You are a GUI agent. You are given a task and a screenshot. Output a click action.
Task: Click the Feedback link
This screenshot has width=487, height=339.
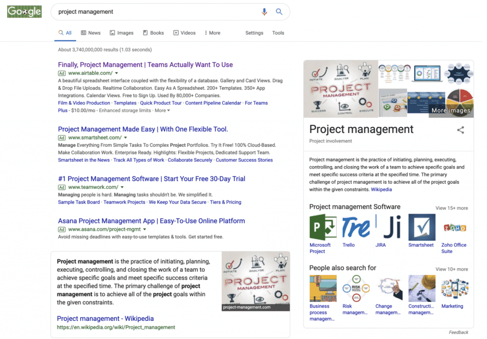[458, 333]
